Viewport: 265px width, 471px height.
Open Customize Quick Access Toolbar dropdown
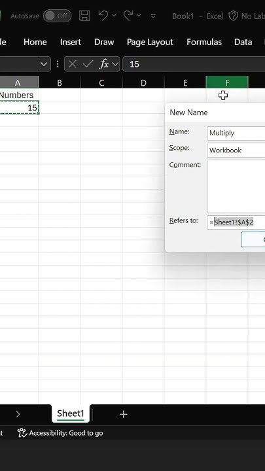tap(153, 16)
